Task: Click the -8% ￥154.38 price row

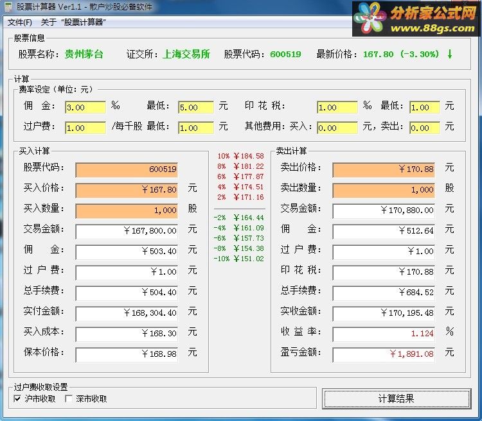Action: pos(238,248)
